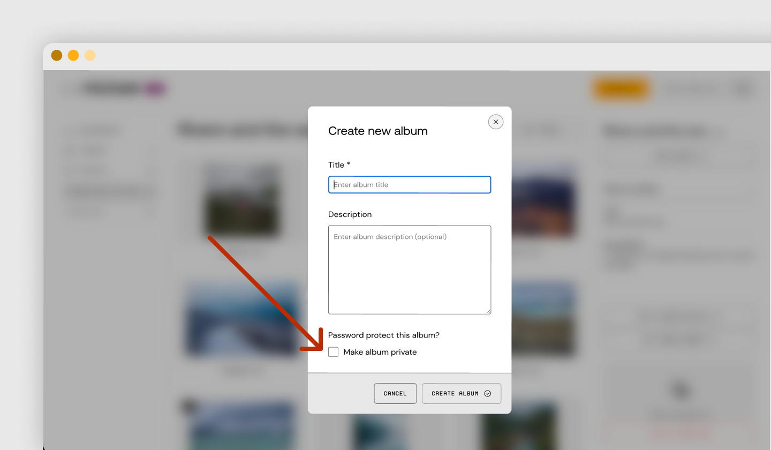Click the "Make album private" label text
The height and width of the screenshot is (450, 771).
pyautogui.click(x=380, y=352)
